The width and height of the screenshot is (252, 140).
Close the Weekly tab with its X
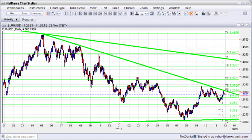pos(17,20)
